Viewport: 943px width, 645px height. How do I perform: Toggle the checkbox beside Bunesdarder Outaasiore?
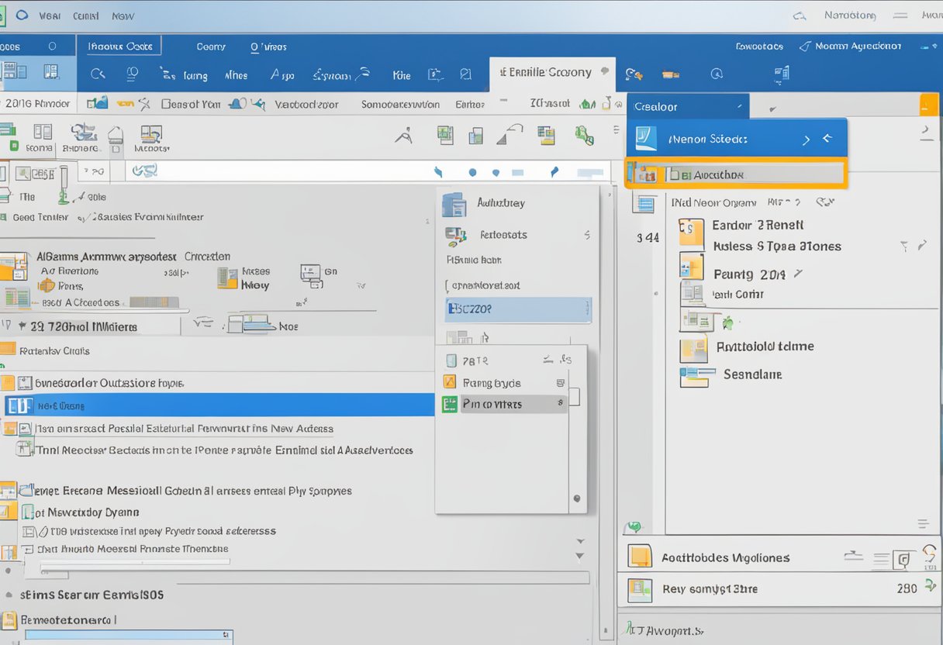click(25, 383)
